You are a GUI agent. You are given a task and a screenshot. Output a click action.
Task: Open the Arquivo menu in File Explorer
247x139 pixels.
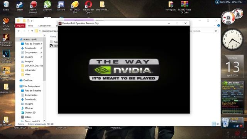pos(20,26)
